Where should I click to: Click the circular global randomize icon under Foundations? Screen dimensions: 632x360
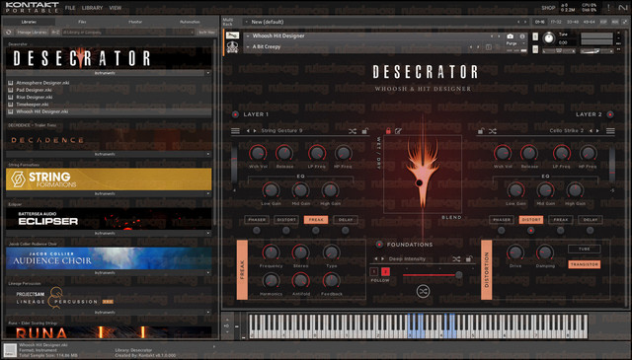click(423, 291)
